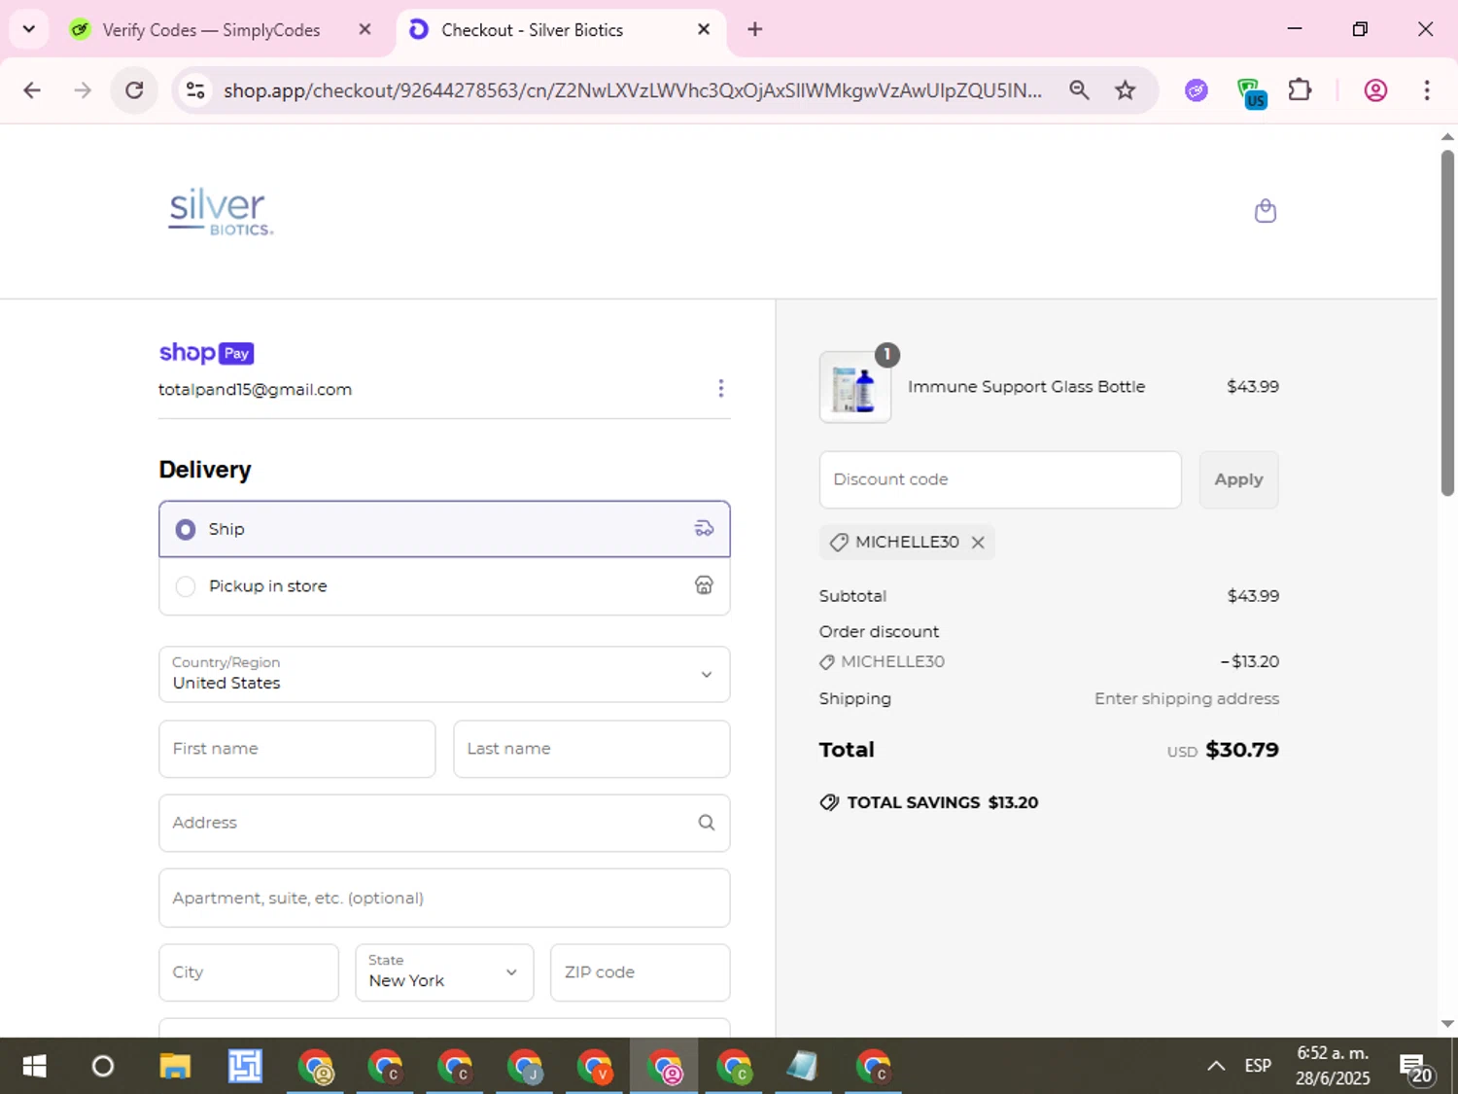Click the Silver Biotics logo

221,211
